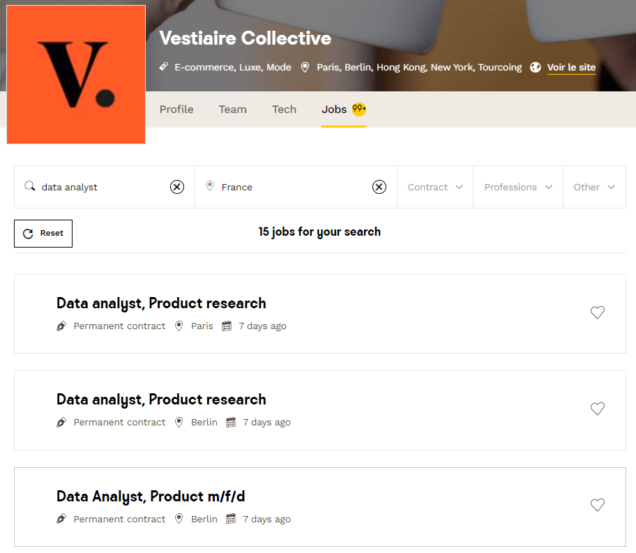Go to the Team tab
636x553 pixels.
233,109
